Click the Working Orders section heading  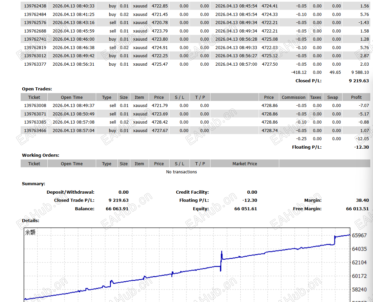click(x=41, y=155)
